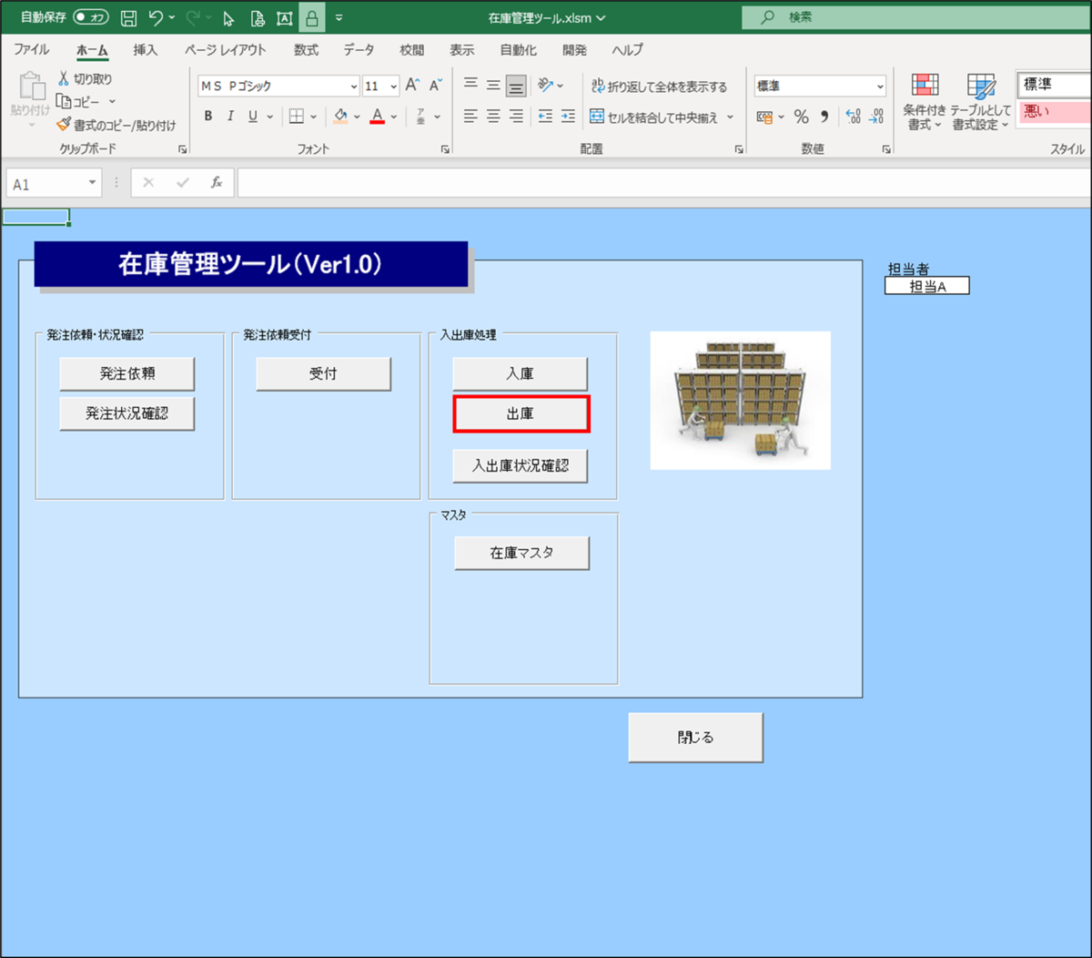The height and width of the screenshot is (958, 1092).
Task: Click the align text left icon
Action: pos(470,116)
